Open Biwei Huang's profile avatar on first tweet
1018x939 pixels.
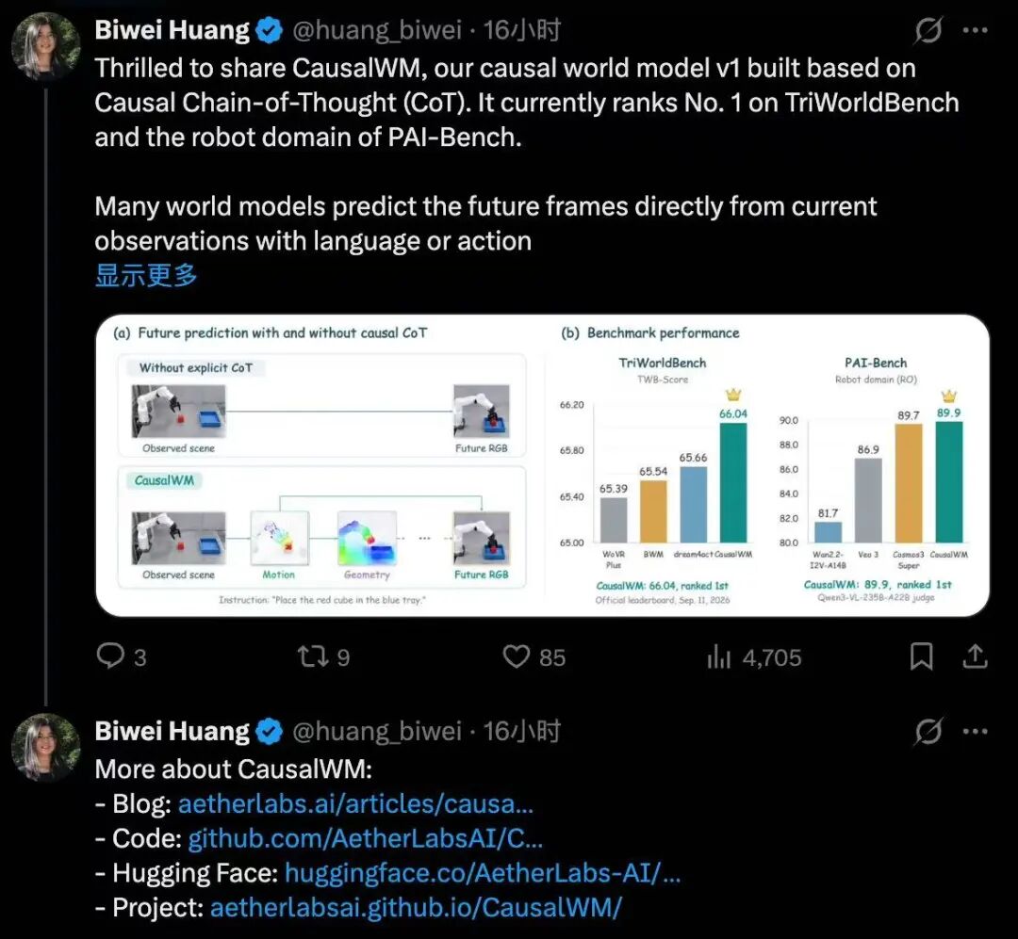coord(45,45)
